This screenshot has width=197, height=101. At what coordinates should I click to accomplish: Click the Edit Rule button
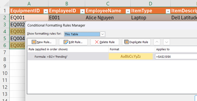point(73,42)
